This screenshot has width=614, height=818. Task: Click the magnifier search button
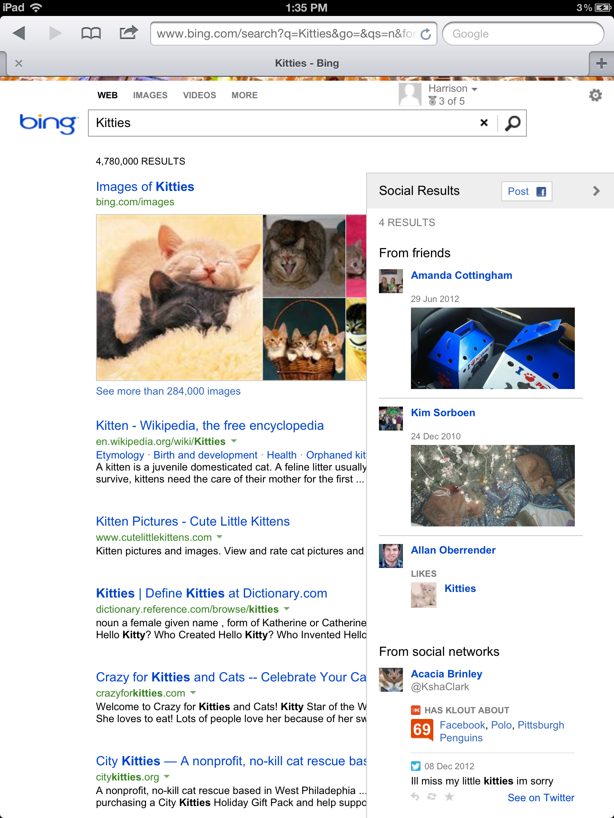pyautogui.click(x=512, y=123)
